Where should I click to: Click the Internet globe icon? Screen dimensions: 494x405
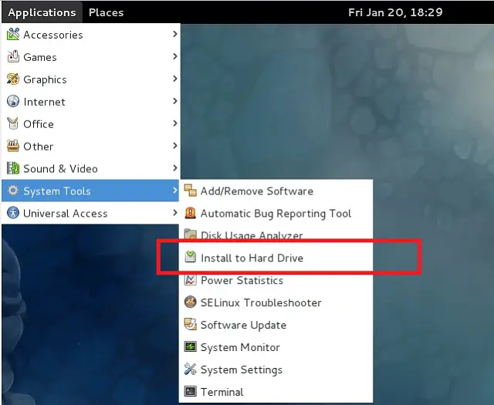(13, 101)
